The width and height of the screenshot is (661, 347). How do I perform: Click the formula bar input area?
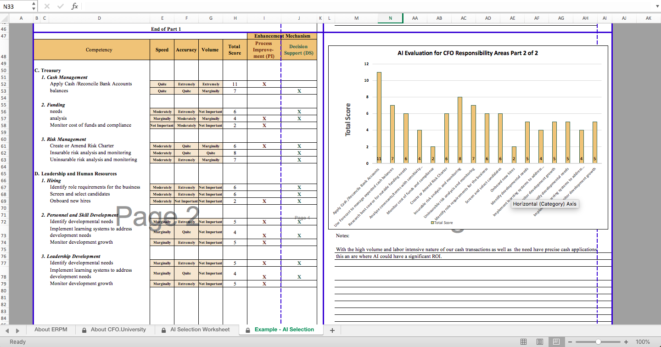[367, 6]
